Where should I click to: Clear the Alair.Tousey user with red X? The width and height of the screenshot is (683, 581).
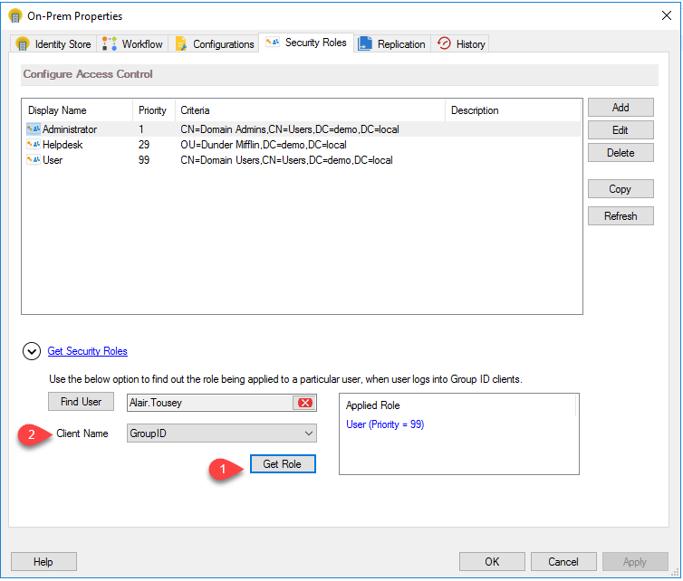point(305,403)
